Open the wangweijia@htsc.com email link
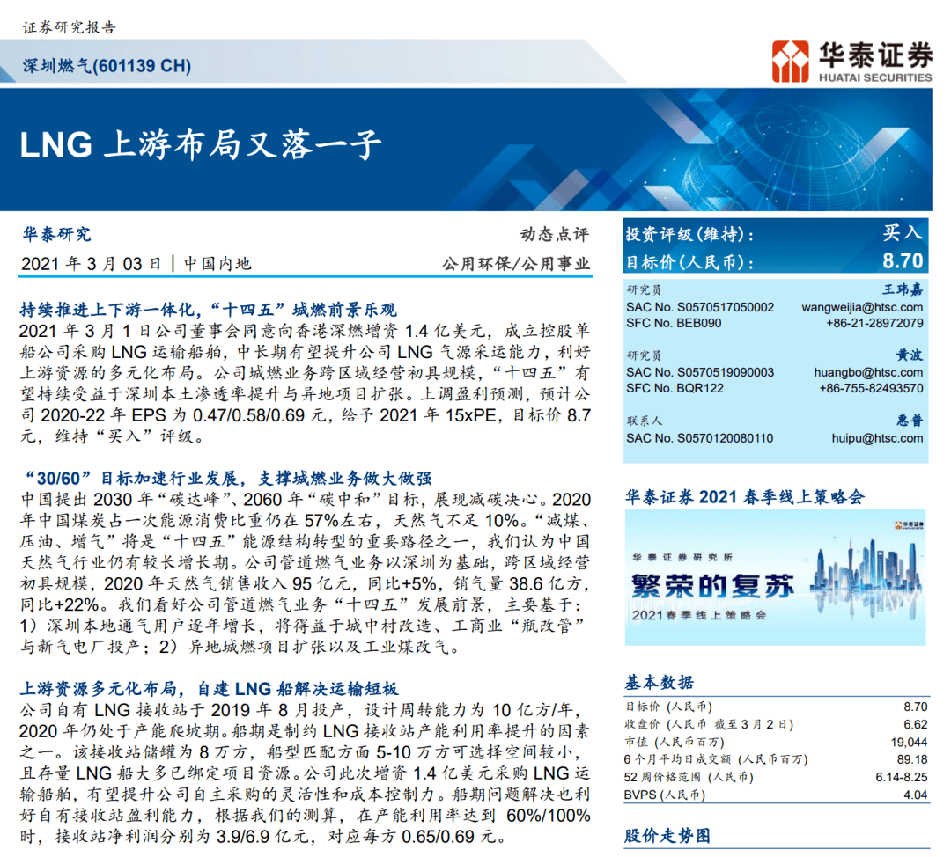This screenshot has height=857, width=951. click(x=862, y=307)
